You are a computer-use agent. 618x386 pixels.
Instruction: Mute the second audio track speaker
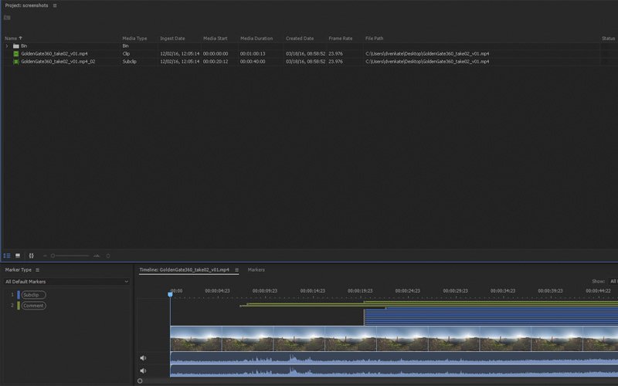tap(143, 372)
